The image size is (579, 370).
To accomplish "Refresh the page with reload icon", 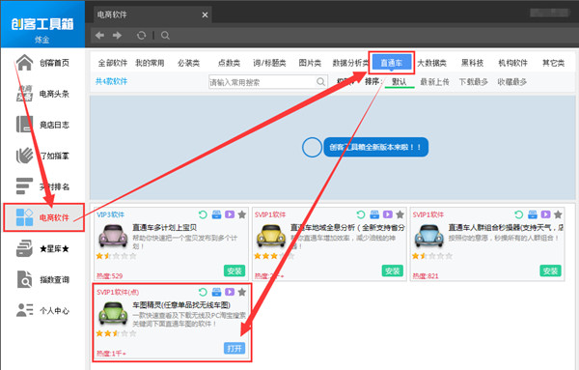I will (x=141, y=36).
